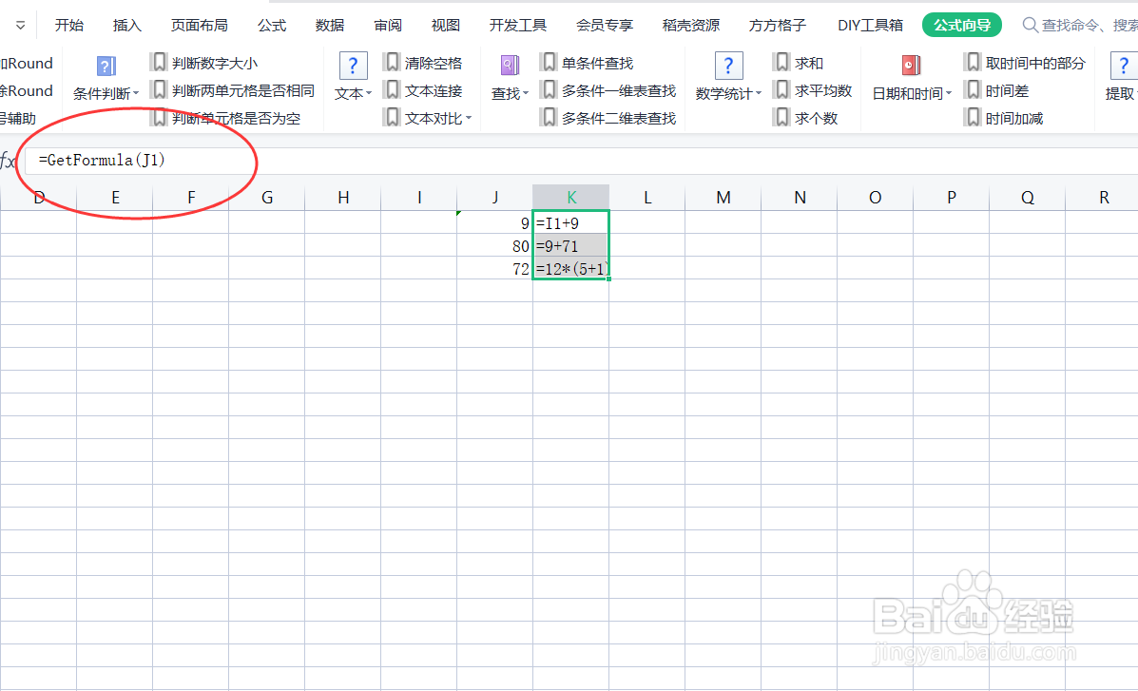Select column K header

pos(571,198)
